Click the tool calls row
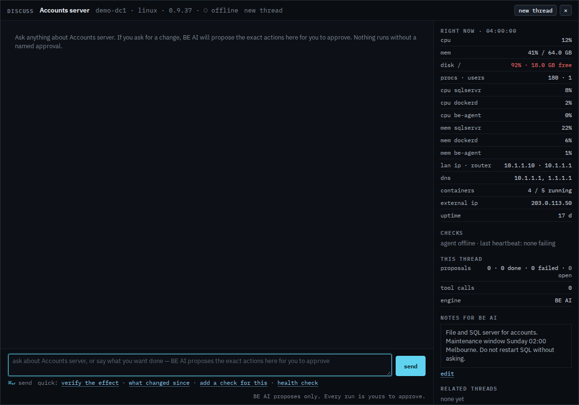The image size is (579, 405). (x=506, y=288)
